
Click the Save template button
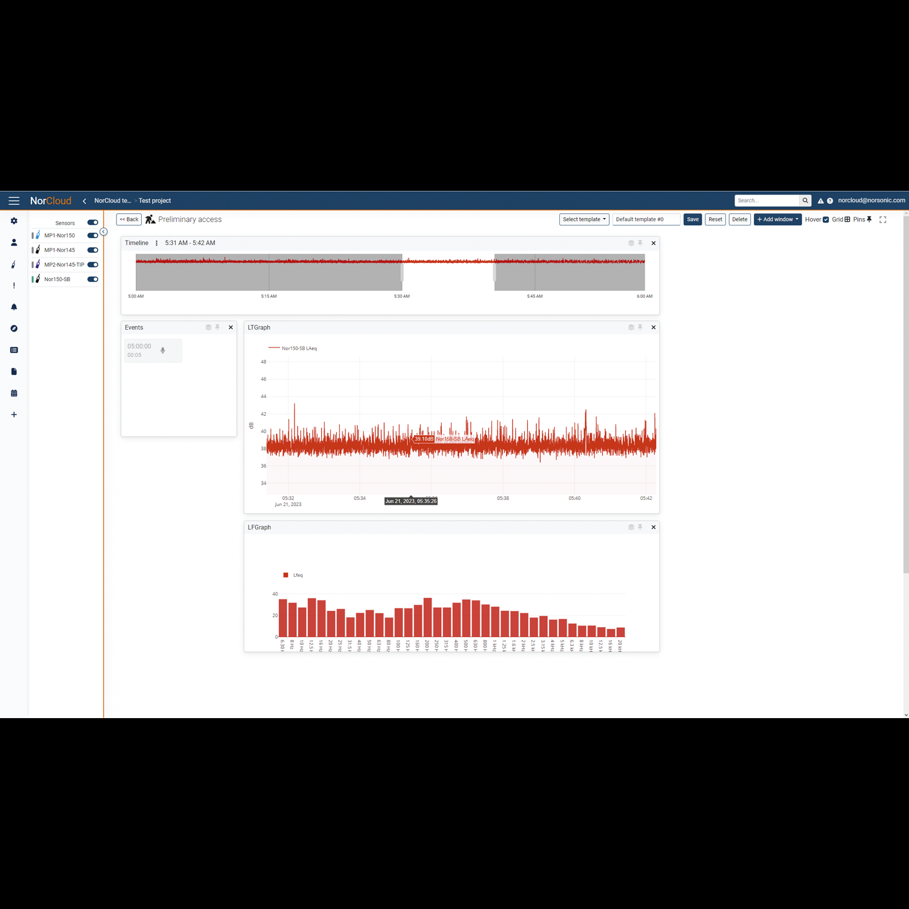coord(693,219)
